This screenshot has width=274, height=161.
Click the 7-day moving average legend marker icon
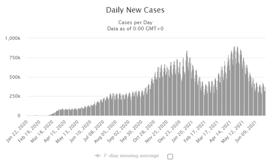98,156
